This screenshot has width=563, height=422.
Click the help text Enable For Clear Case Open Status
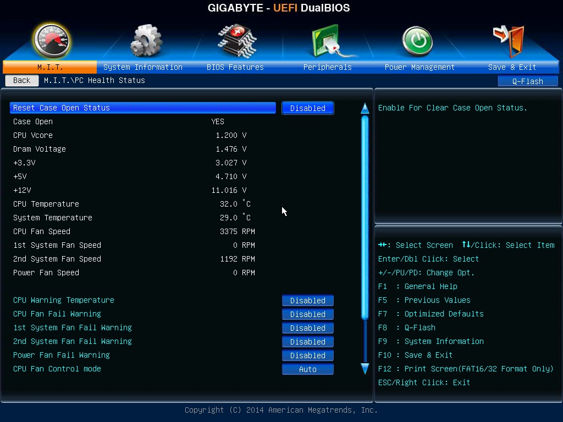[452, 108]
